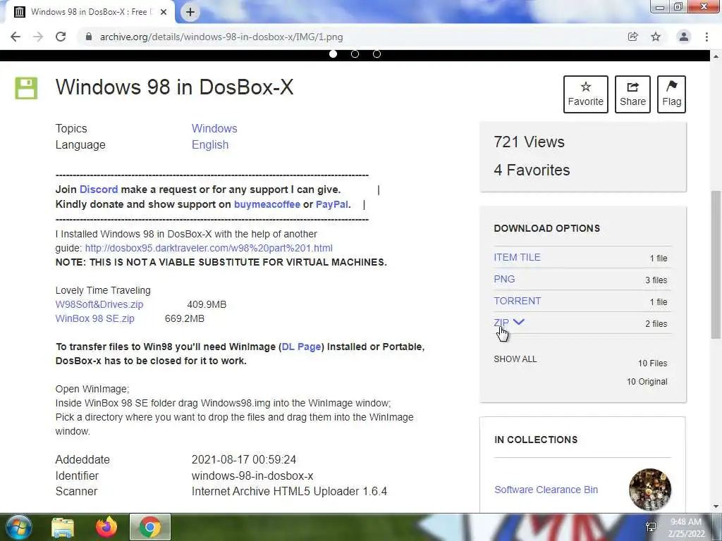Click SHOW ALL downloads
Screen dimensions: 722x541
pos(515,359)
